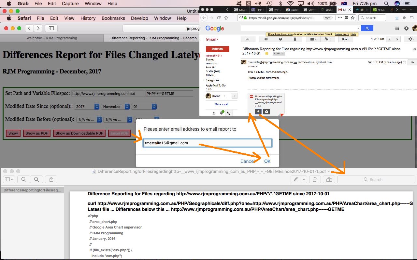Image resolution: width=417 pixels, height=260 pixels.
Task: Expand the November month dropdown
Action: (x=115, y=107)
